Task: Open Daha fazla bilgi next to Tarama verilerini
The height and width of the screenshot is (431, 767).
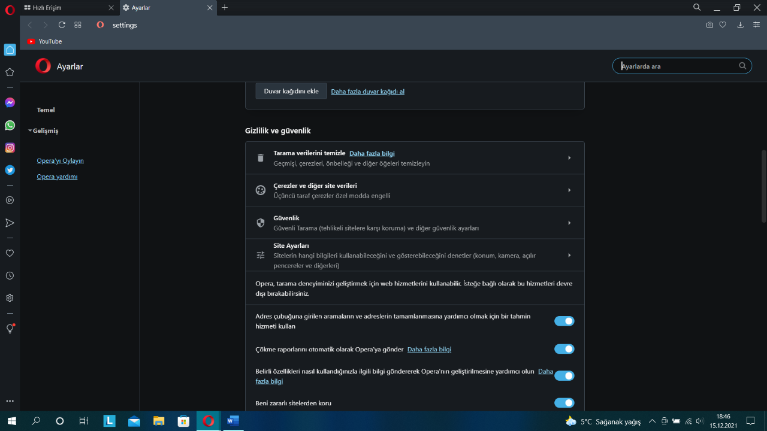Action: click(x=372, y=153)
